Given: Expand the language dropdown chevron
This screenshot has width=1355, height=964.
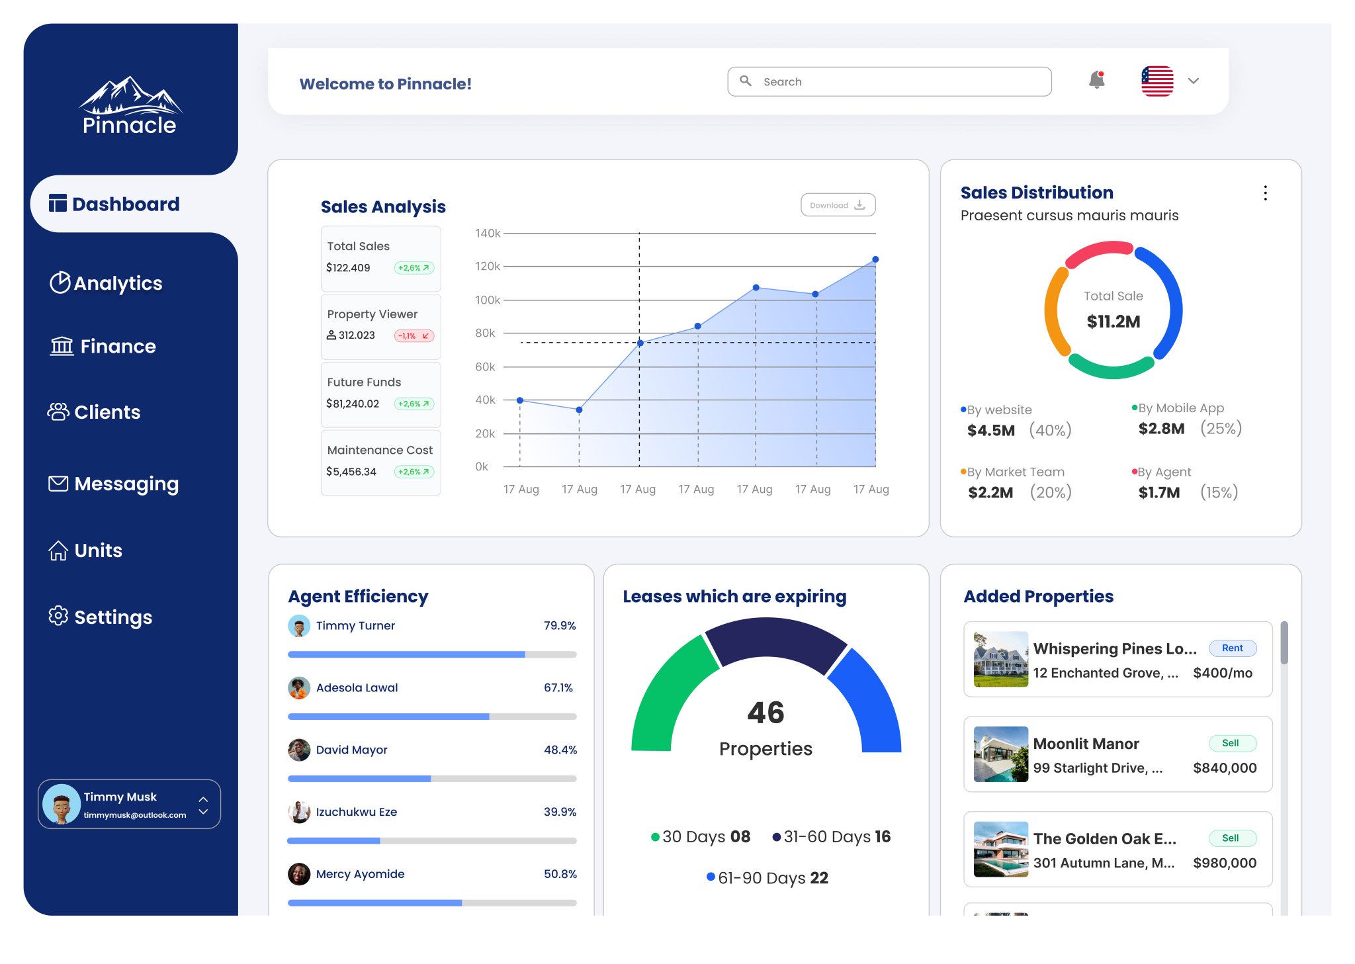Looking at the screenshot, I should click(1193, 81).
